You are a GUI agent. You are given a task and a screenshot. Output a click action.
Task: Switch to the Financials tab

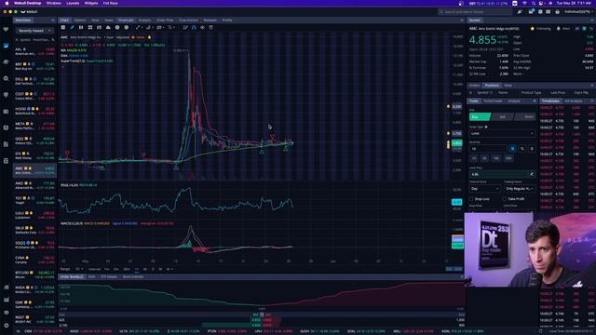coord(126,20)
